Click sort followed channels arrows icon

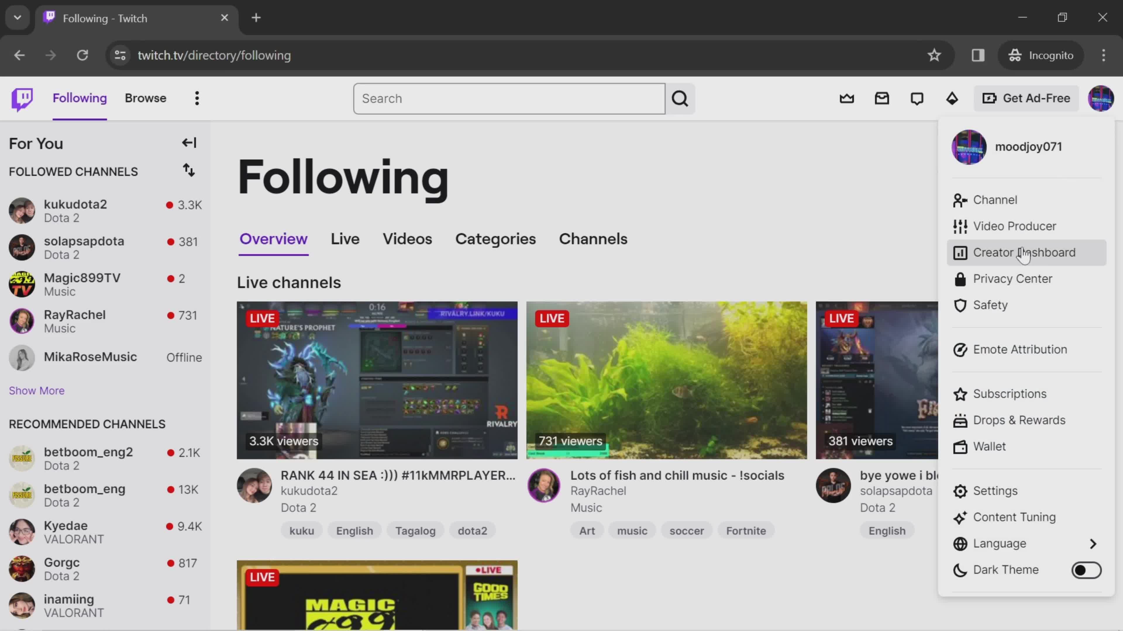point(189,170)
